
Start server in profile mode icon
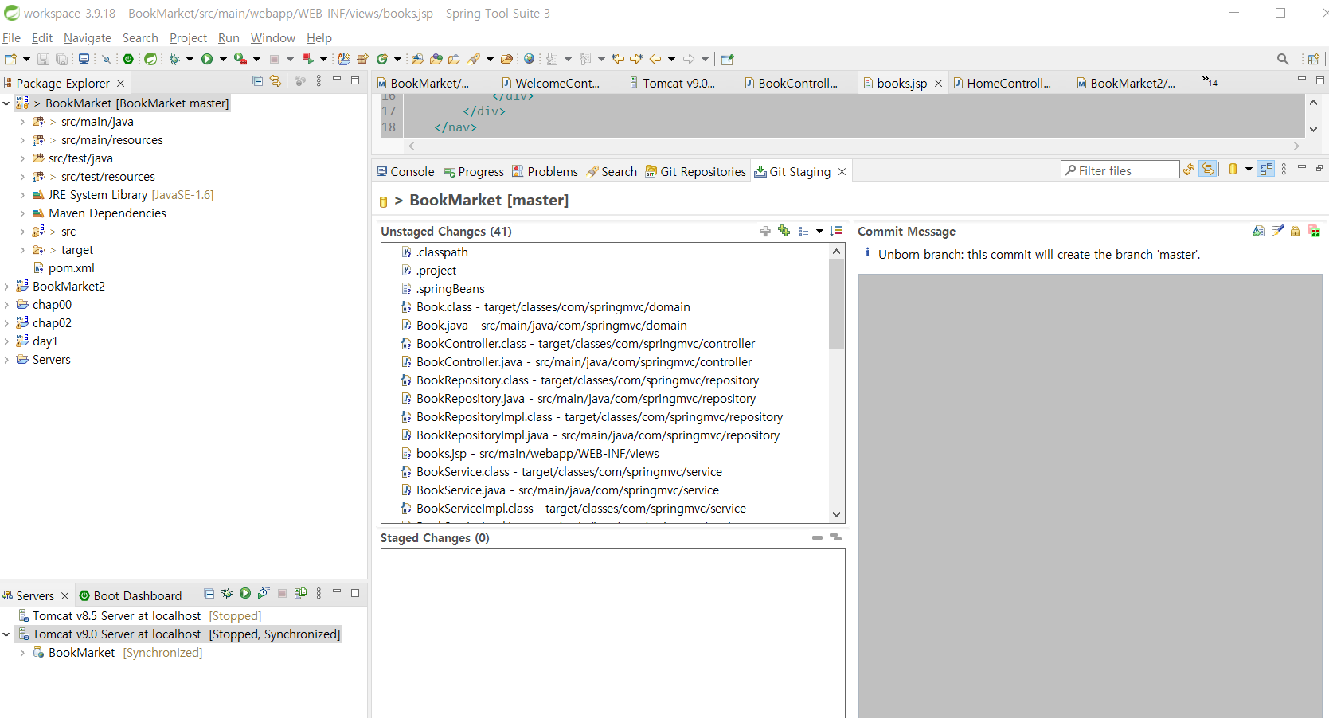click(264, 594)
